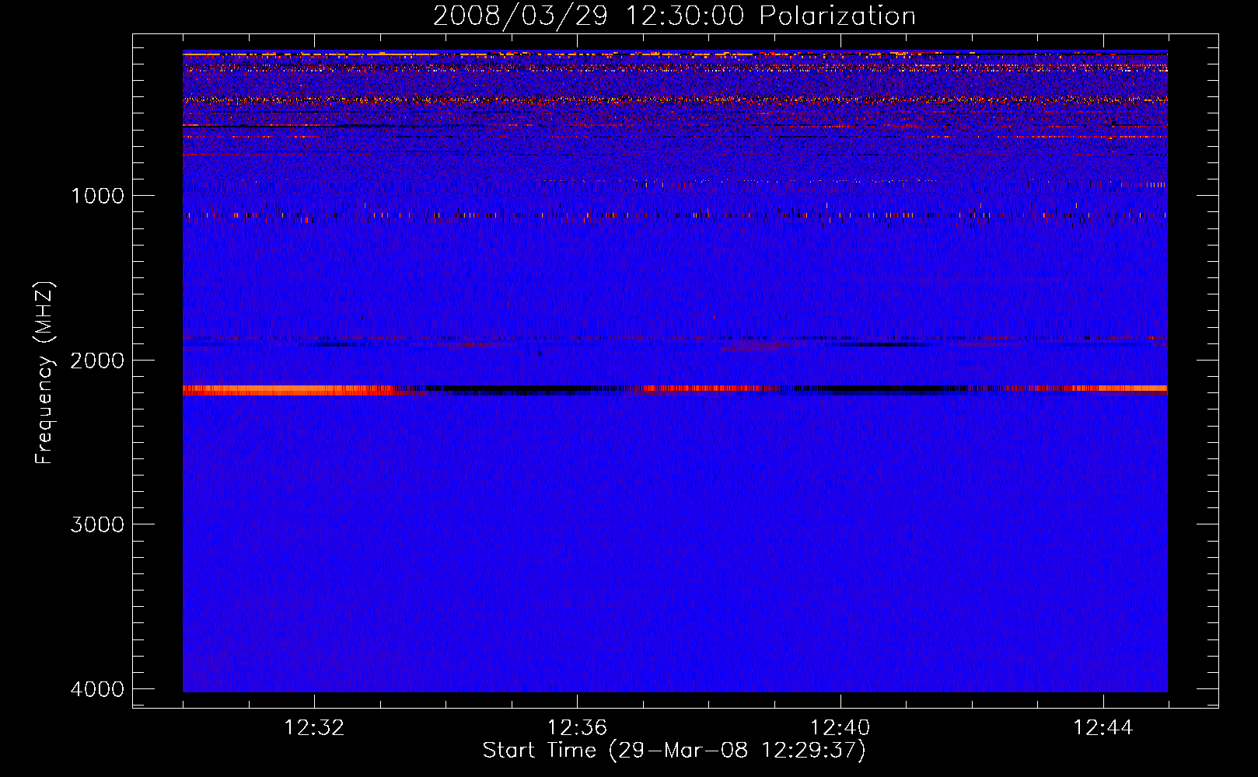
Task: Click the 12:32 time tick label
Action: [x=314, y=728]
